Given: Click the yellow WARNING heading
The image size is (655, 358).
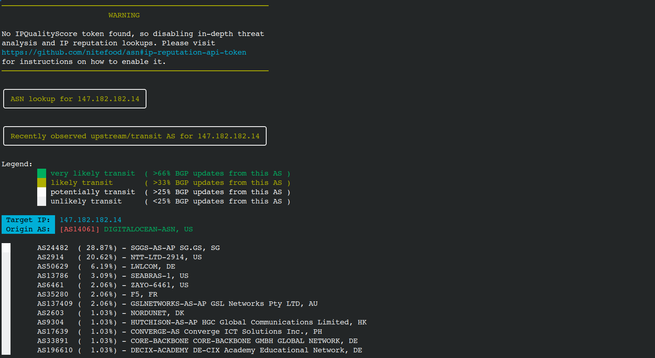Looking at the screenshot, I should pyautogui.click(x=124, y=15).
